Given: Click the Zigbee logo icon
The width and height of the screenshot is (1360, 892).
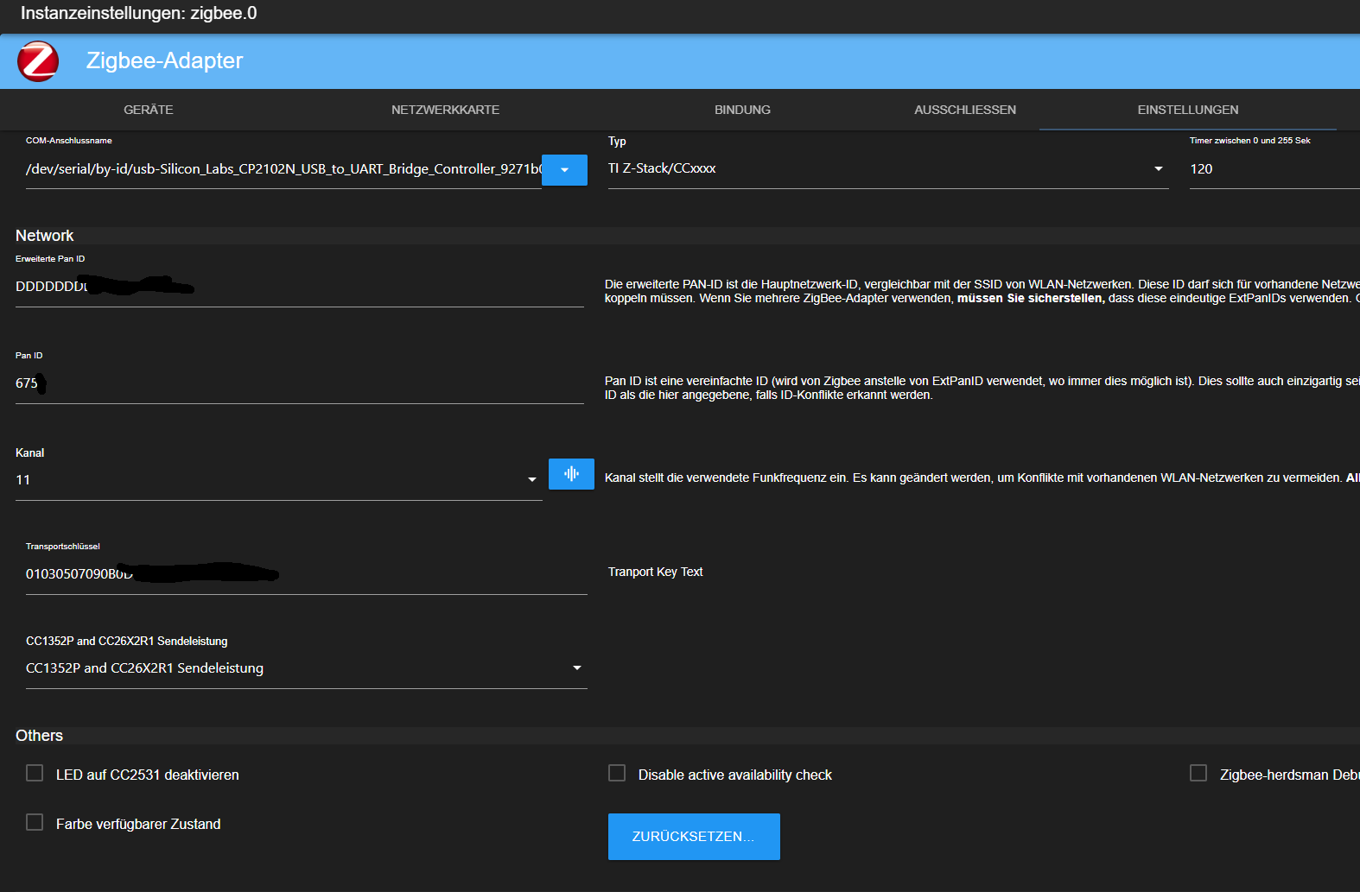Looking at the screenshot, I should pos(38,61).
